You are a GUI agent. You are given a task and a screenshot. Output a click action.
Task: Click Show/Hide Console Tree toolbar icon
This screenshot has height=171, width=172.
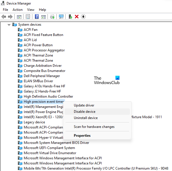coord(19,17)
